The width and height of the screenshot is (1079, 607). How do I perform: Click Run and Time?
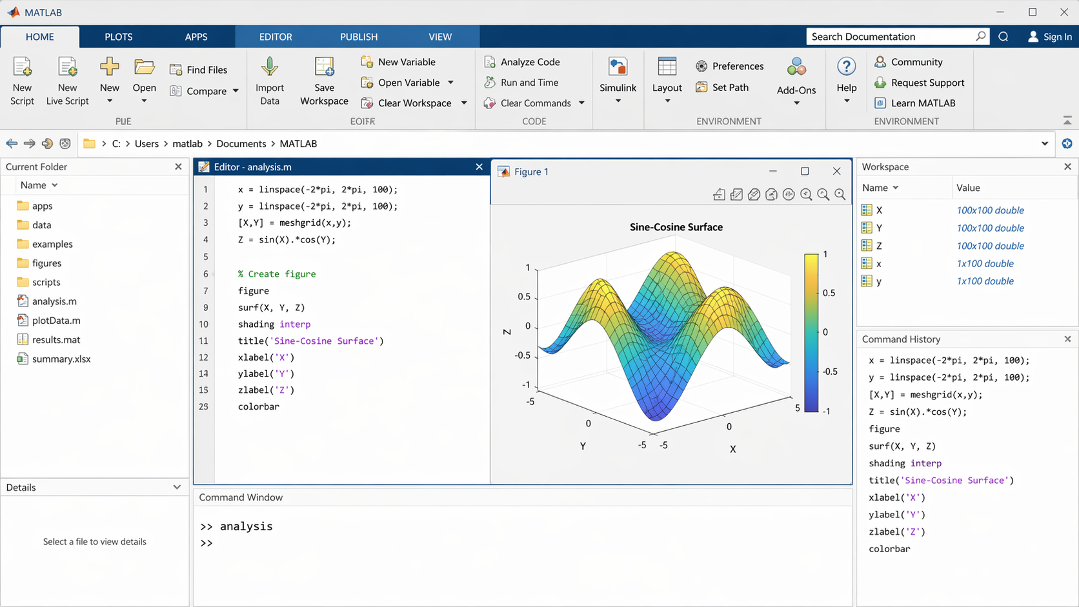coord(521,83)
